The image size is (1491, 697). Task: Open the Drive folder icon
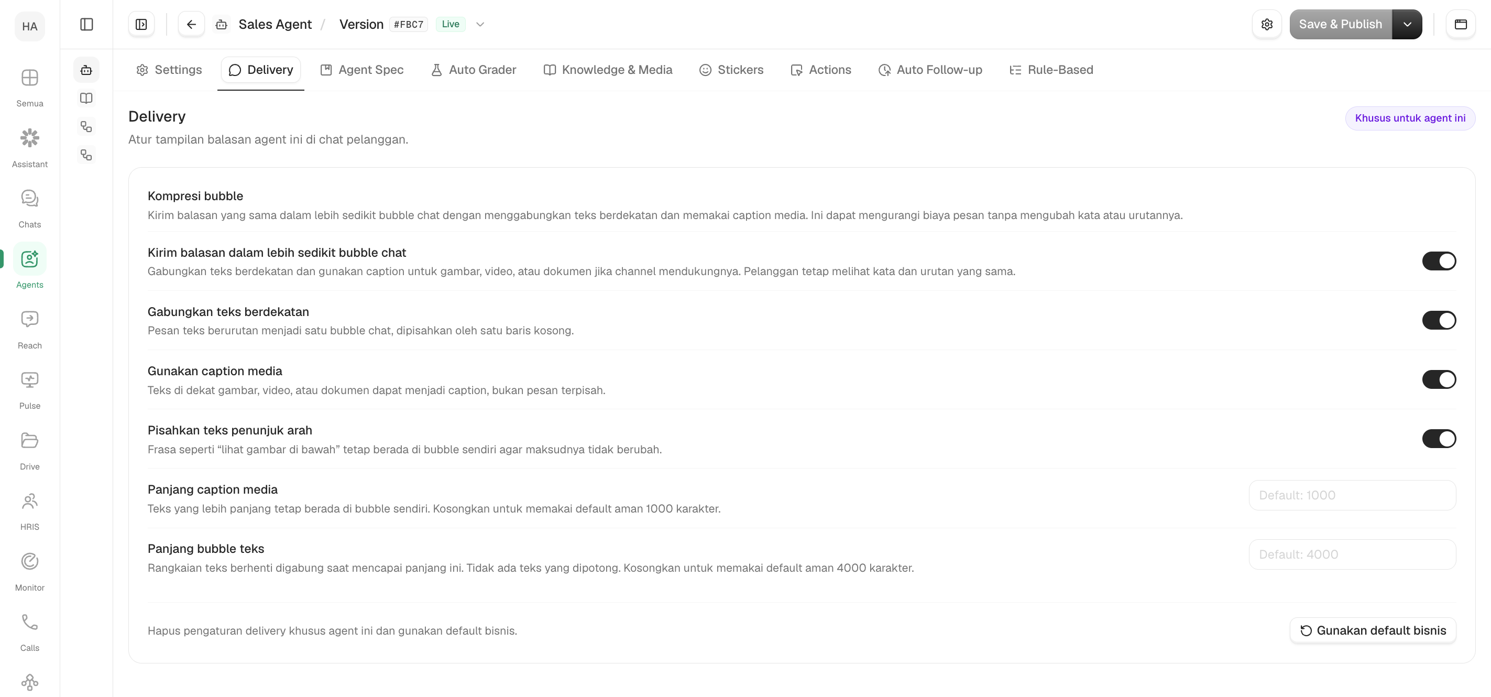pos(29,440)
